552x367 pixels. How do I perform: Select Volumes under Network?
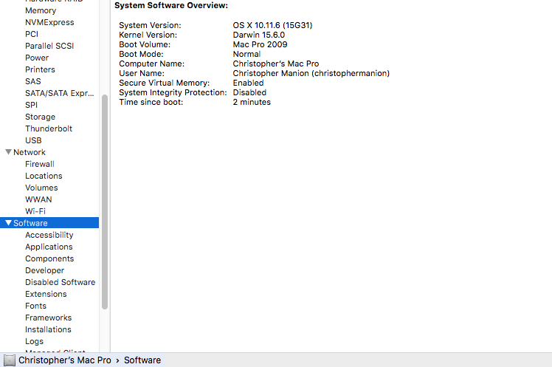[x=41, y=188]
